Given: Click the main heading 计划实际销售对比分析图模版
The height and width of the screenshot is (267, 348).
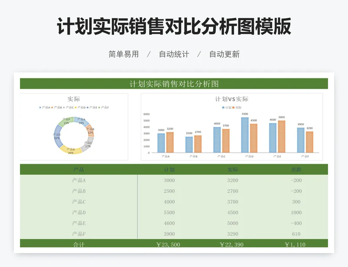Looking at the screenshot, I should click(x=174, y=27).
